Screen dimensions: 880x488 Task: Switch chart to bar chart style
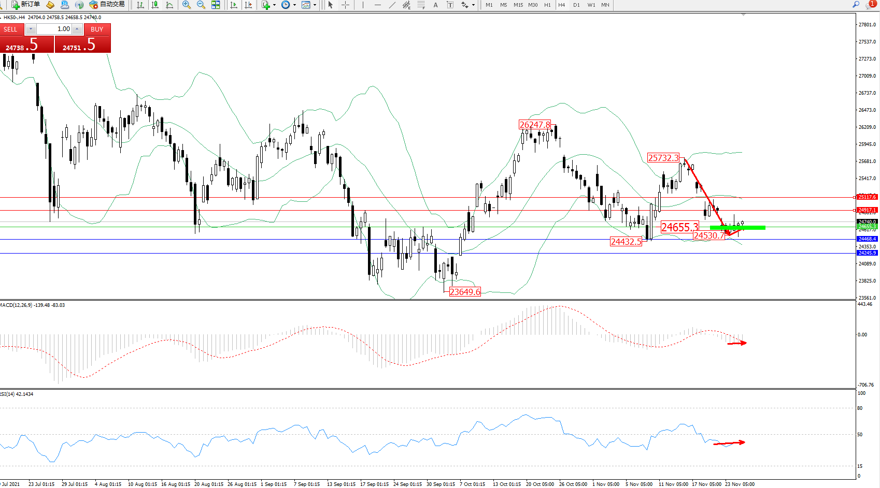click(140, 5)
